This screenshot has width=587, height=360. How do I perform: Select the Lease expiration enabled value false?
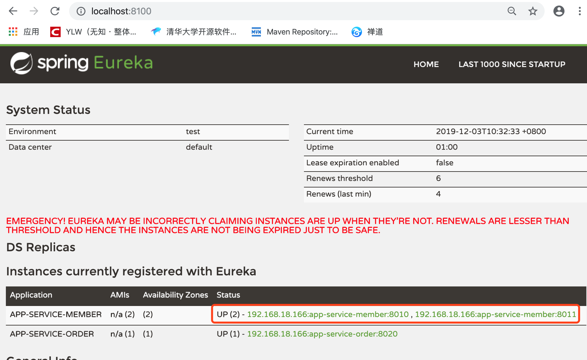444,162
